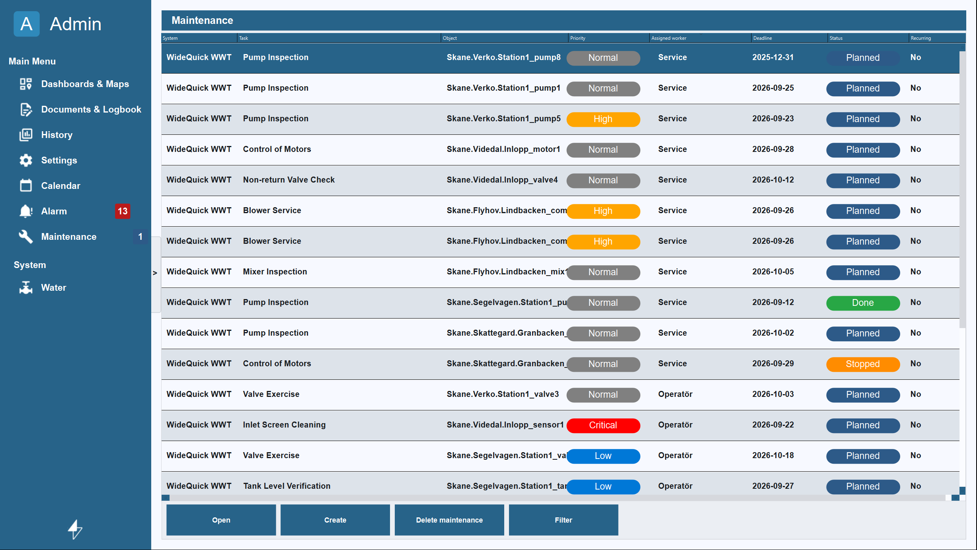Click the Maintenance count badge 1
The width and height of the screenshot is (977, 550).
point(140,237)
